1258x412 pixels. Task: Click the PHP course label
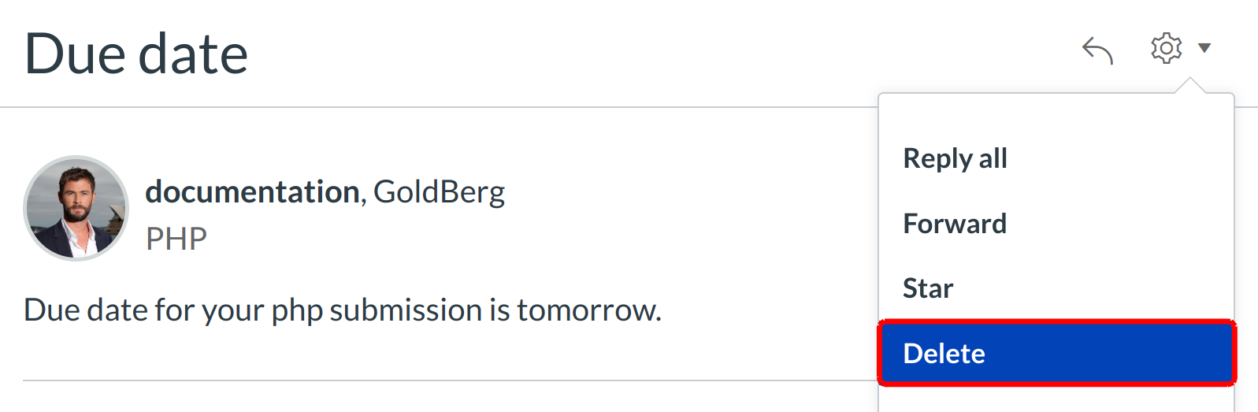point(176,239)
